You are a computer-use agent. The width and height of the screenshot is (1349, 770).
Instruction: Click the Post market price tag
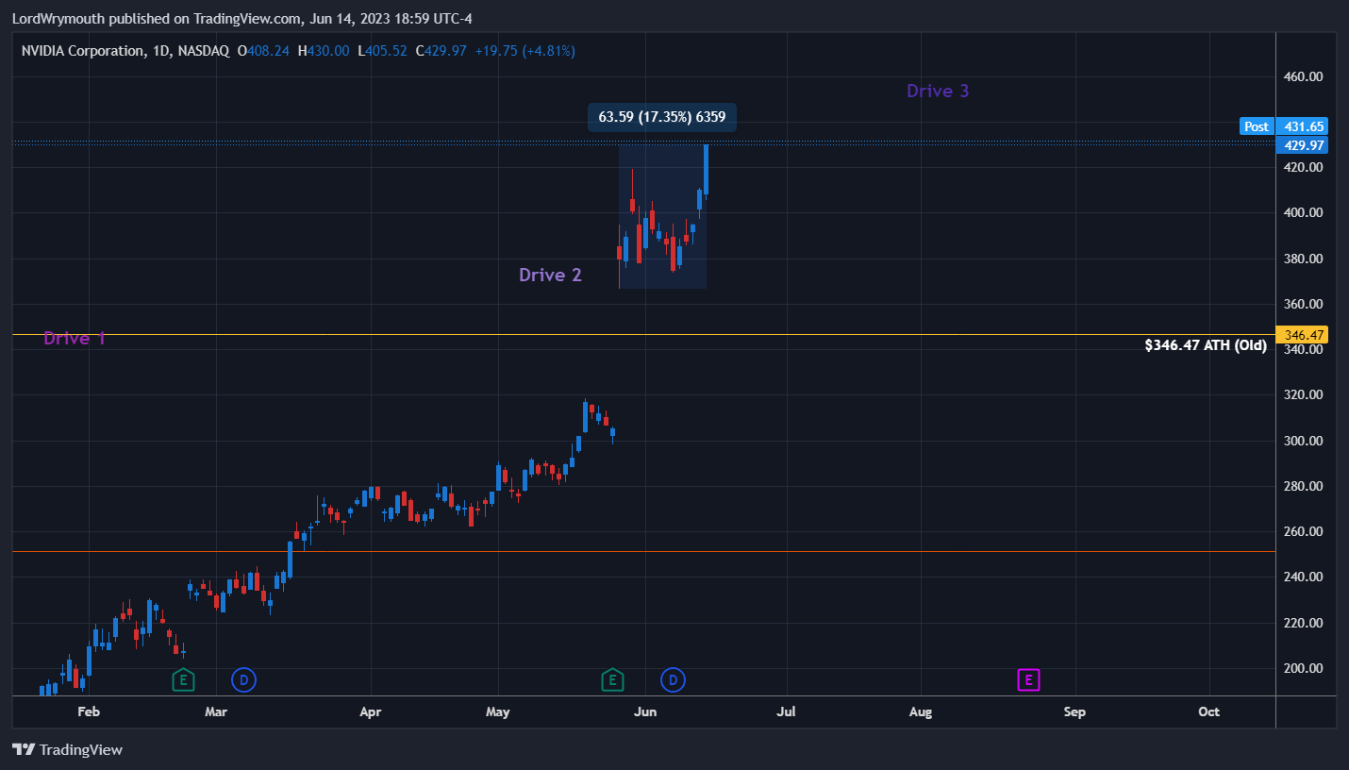(1256, 126)
